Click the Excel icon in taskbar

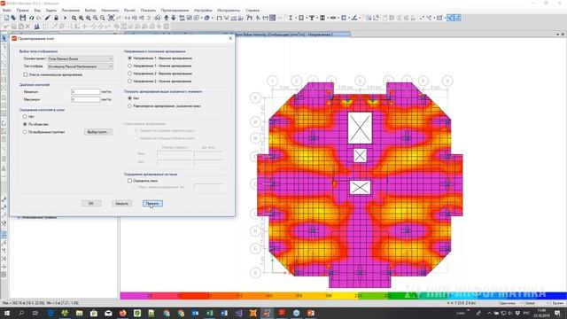point(210,313)
